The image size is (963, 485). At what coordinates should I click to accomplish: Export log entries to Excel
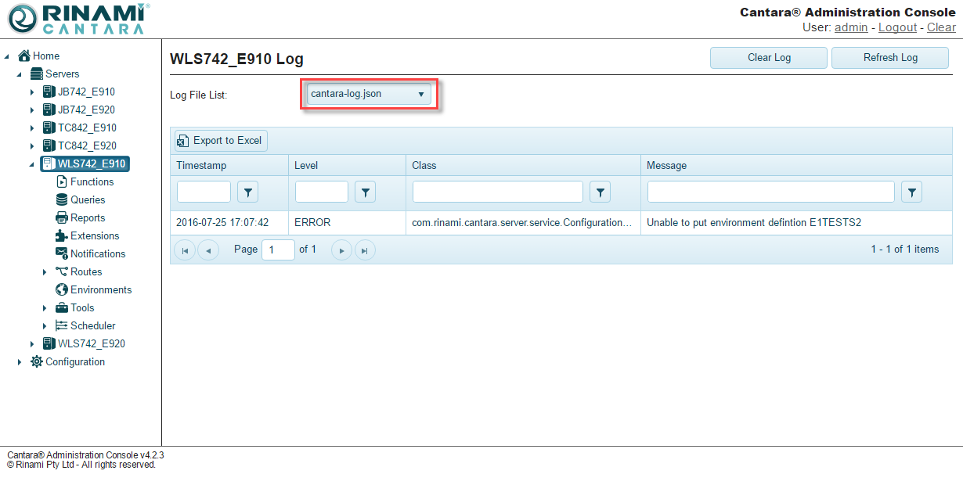point(220,141)
